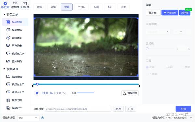
Task: Open the font size dropdown
Action: 178,32
